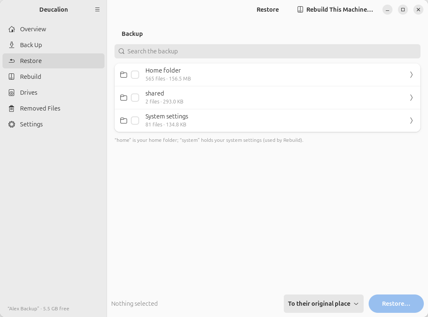This screenshot has height=317, width=428.
Task: Click the folder icon of System settings row
Action: click(x=124, y=121)
